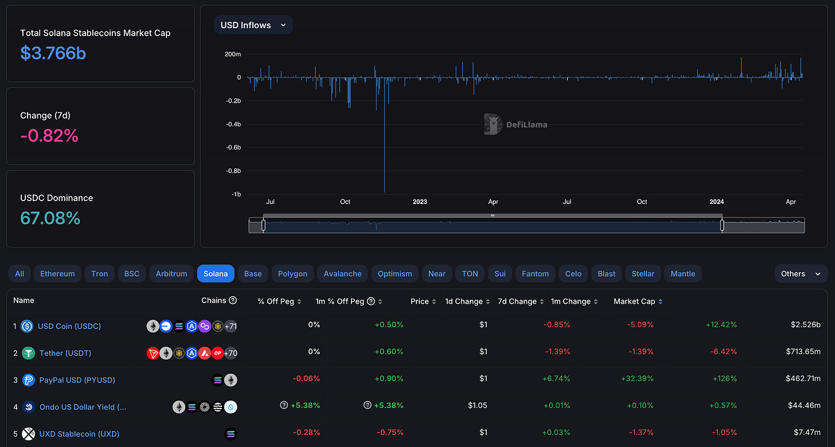Click the Ethereum chain icon in USDC row
This screenshot has width=835, height=447.
coord(153,326)
